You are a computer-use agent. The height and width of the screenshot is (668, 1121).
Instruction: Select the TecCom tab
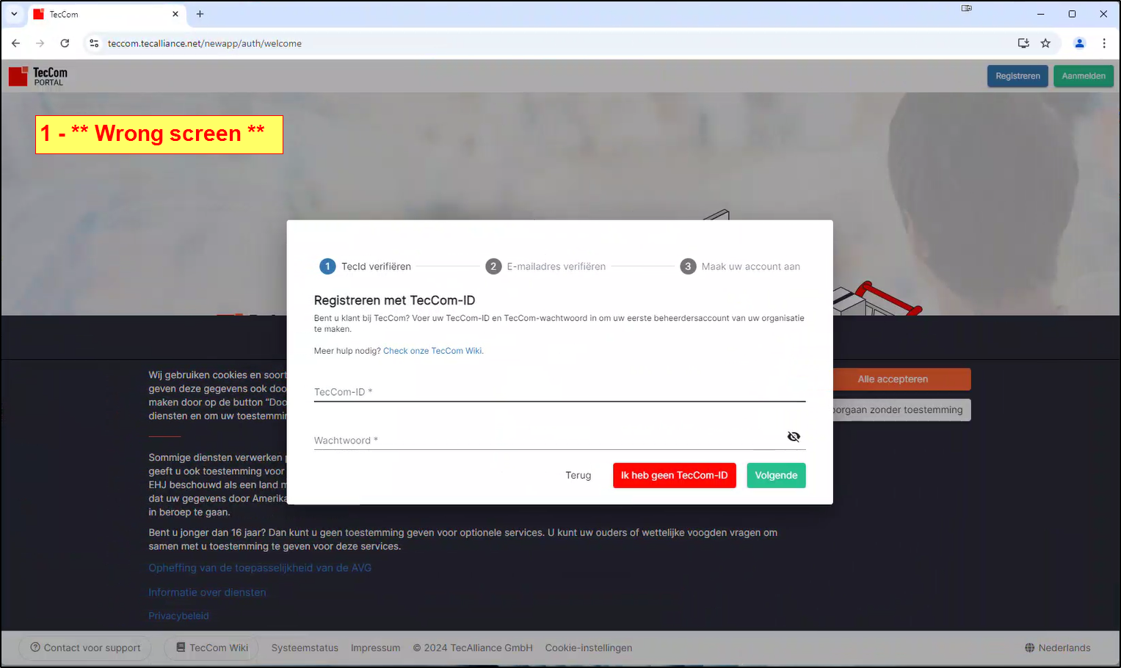click(106, 14)
